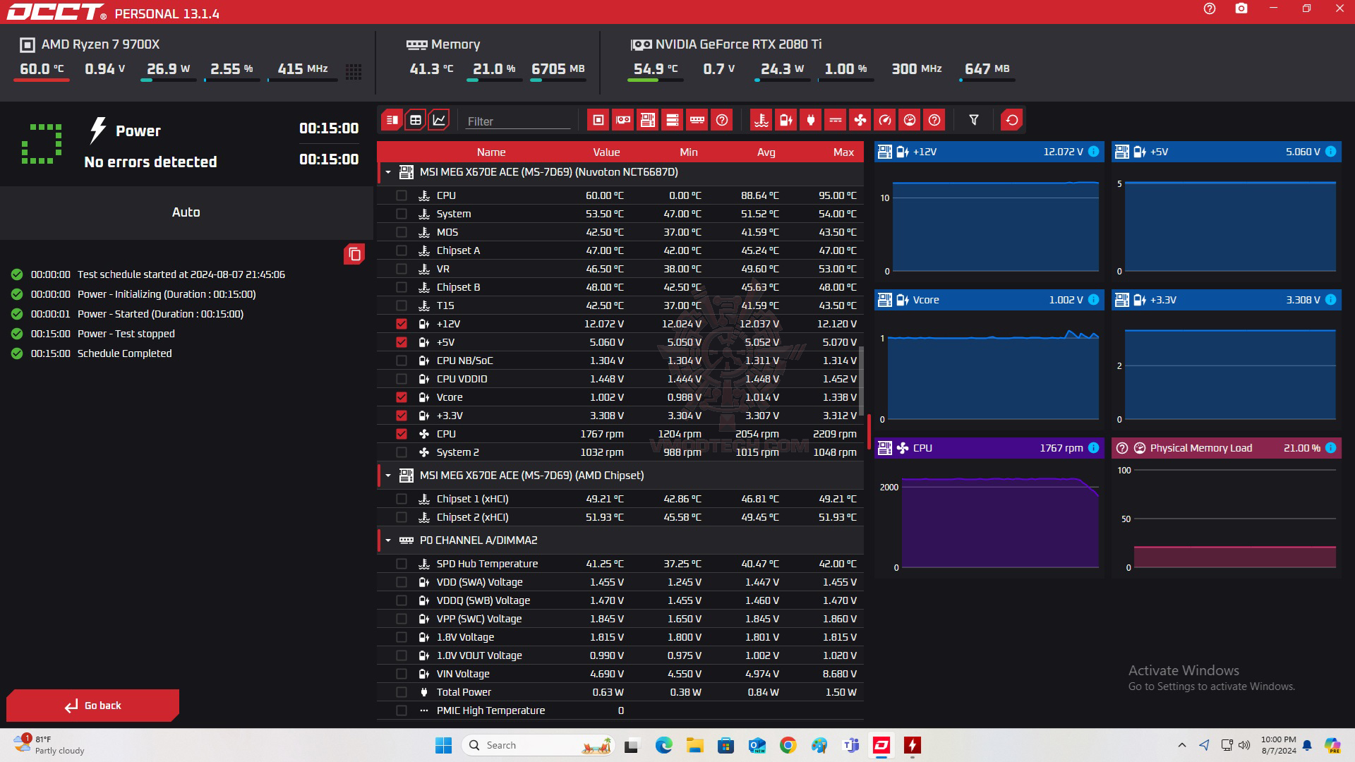This screenshot has width=1355, height=762.
Task: Take a screenshot with camera icon
Action: [1241, 8]
